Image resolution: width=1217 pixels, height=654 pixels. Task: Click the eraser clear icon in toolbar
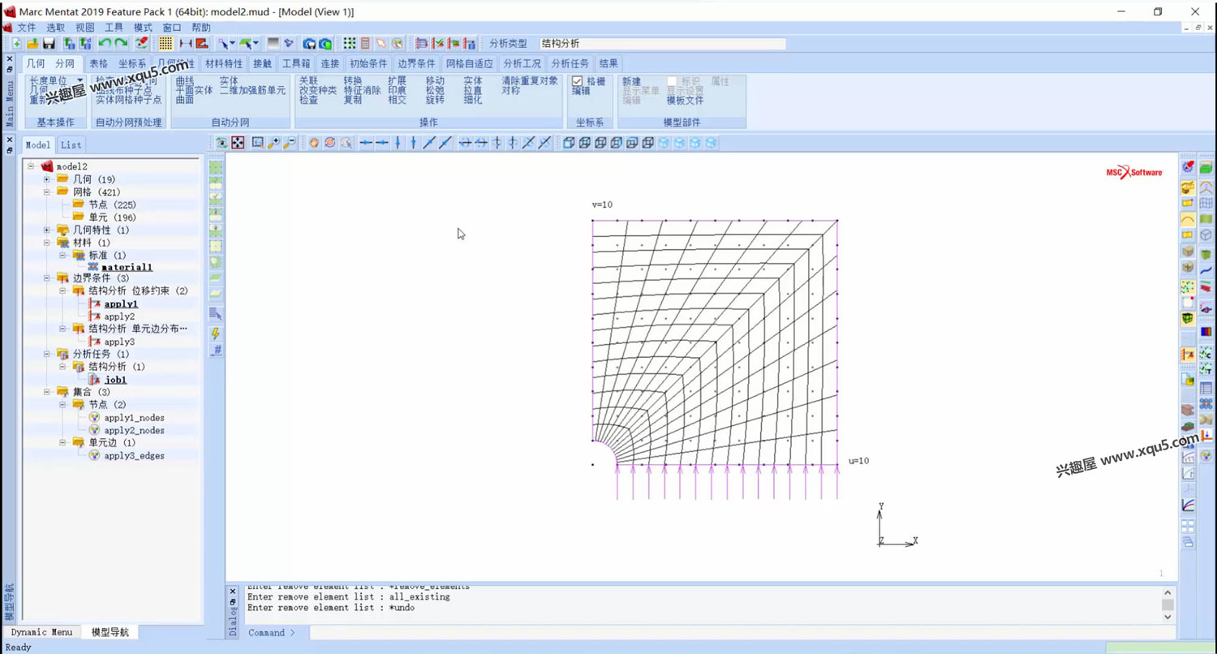click(141, 43)
